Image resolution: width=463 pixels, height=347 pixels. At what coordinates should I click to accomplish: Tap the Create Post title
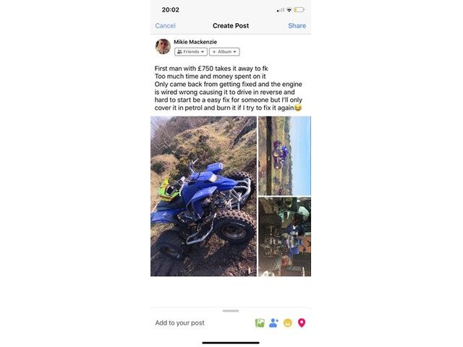[x=231, y=26]
